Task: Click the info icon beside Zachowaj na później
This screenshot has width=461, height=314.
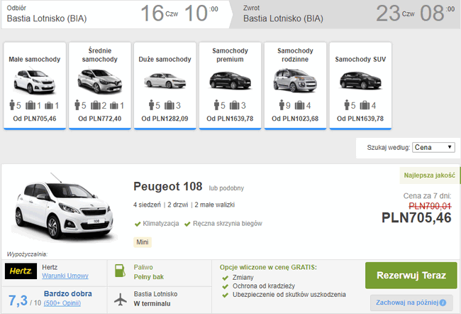Action: point(443,303)
